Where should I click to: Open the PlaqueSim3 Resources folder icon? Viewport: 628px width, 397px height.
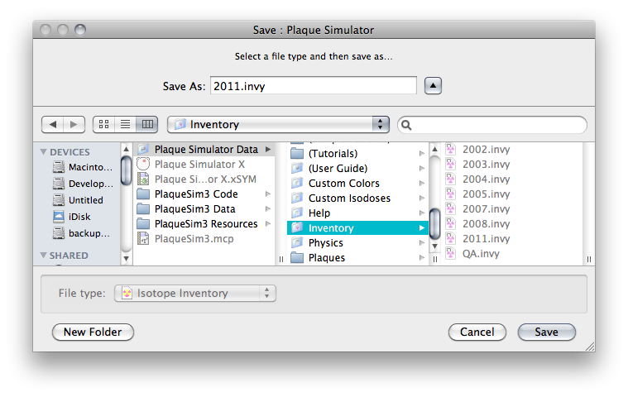[x=143, y=223]
